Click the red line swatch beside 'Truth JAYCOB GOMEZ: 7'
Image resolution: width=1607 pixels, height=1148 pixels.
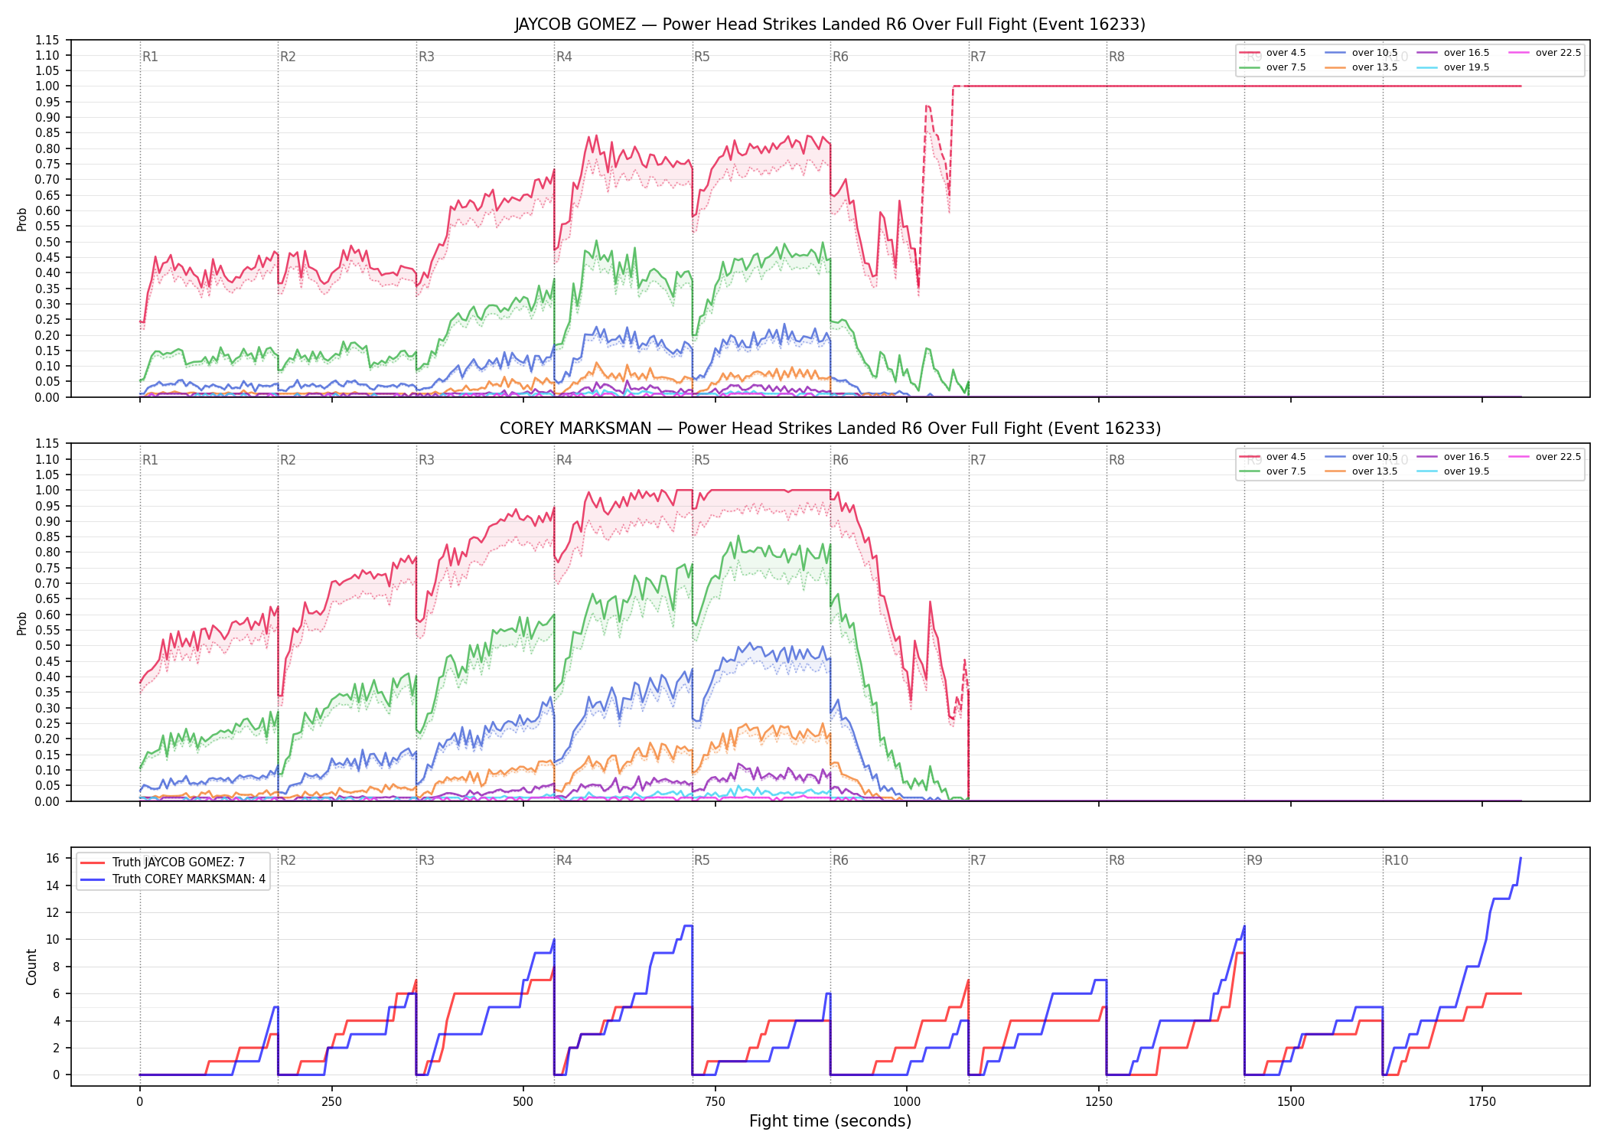[93, 863]
